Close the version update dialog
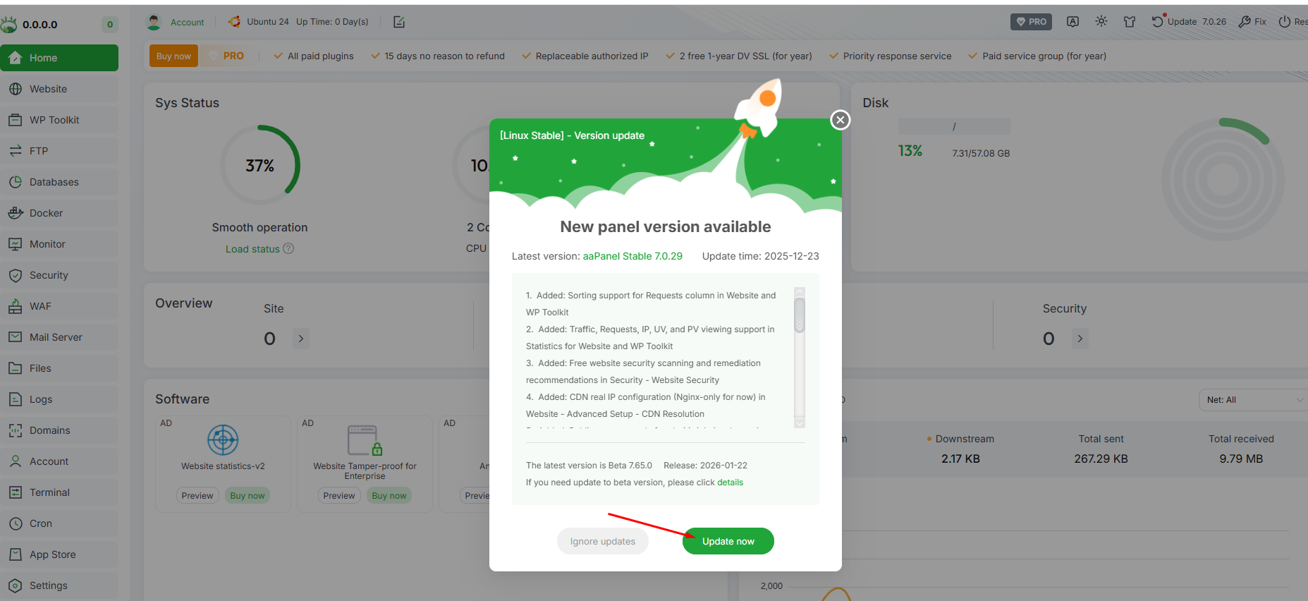Image resolution: width=1308 pixels, height=601 pixels. click(x=840, y=120)
